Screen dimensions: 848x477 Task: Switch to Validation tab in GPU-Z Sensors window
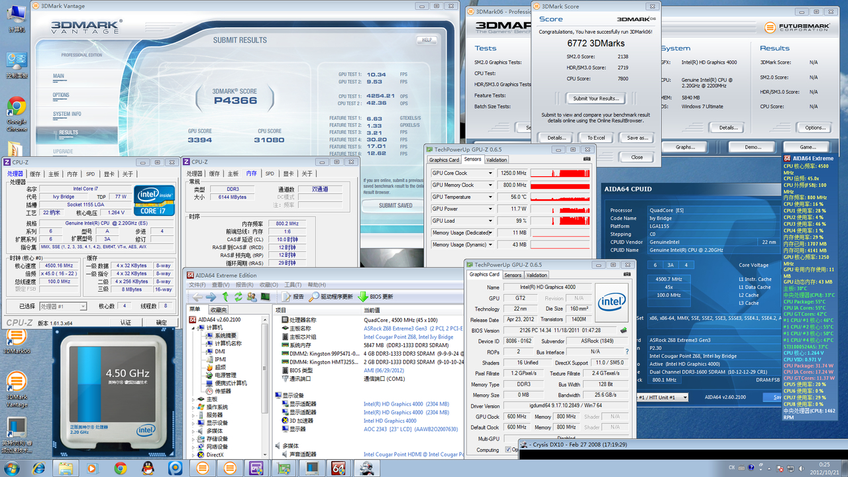(496, 160)
